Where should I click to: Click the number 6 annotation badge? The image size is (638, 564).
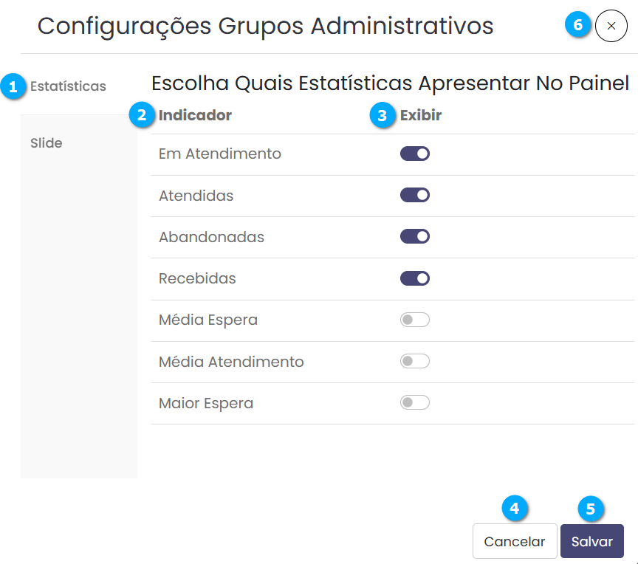click(x=578, y=26)
